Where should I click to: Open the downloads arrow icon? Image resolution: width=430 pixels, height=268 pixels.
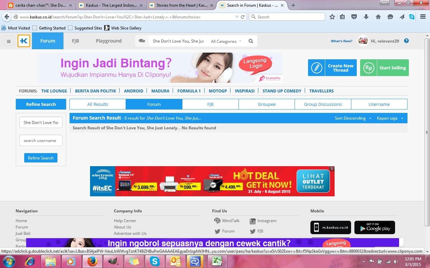(x=366, y=17)
